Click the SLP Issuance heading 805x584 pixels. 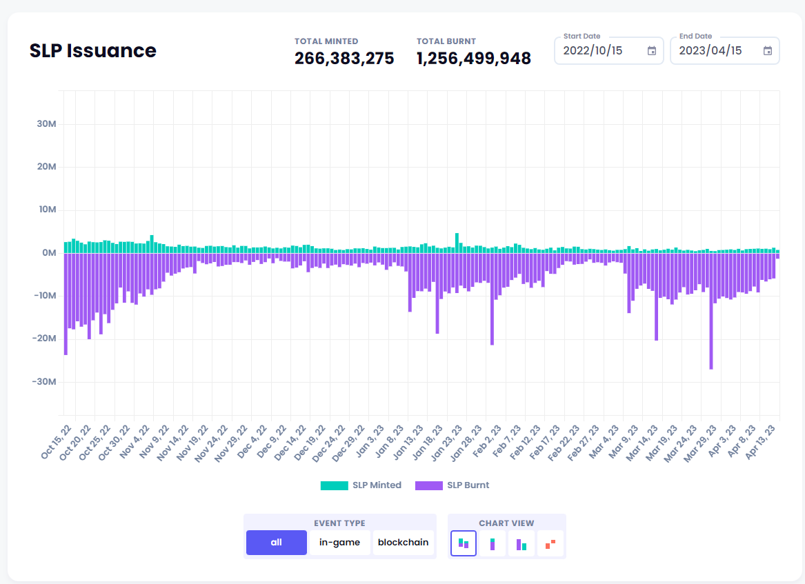pos(93,50)
